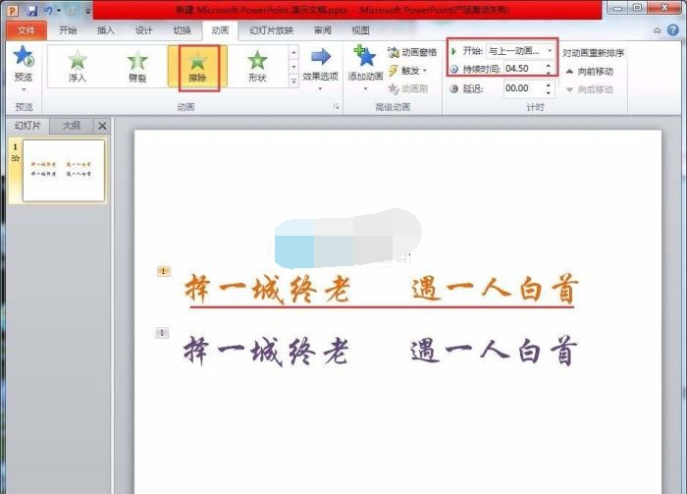This screenshot has width=687, height=494.
Task: Click the 预览 (Preview) animation icon
Action: [22, 61]
